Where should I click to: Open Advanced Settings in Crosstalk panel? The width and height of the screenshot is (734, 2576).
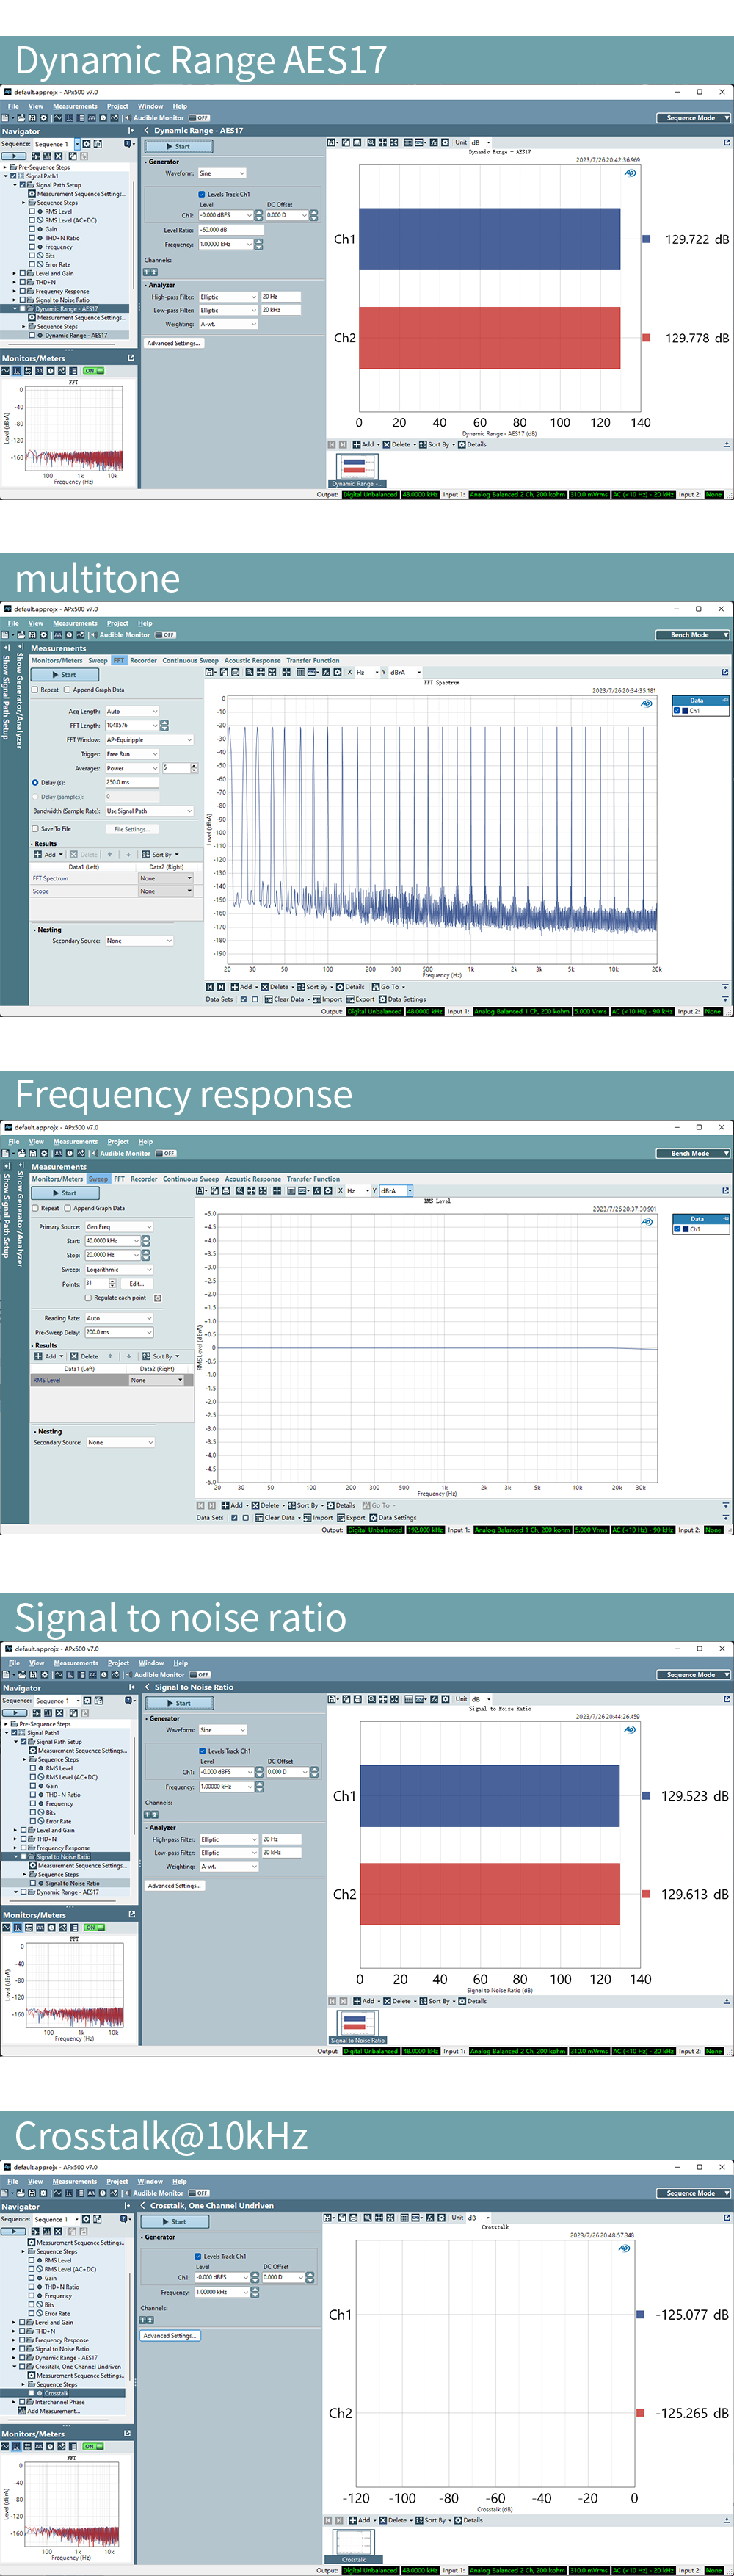pyautogui.click(x=170, y=2336)
